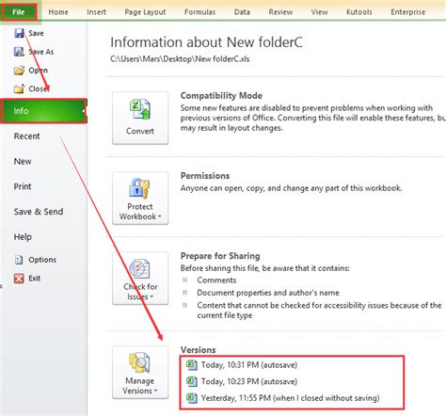Expand the Protect Workbook dropdown arrow

pos(160,216)
